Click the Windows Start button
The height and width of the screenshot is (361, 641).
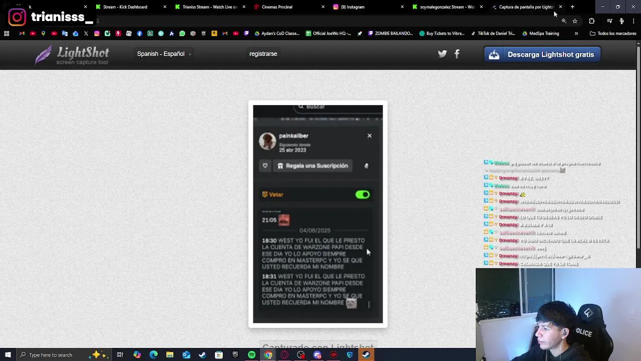click(8, 355)
